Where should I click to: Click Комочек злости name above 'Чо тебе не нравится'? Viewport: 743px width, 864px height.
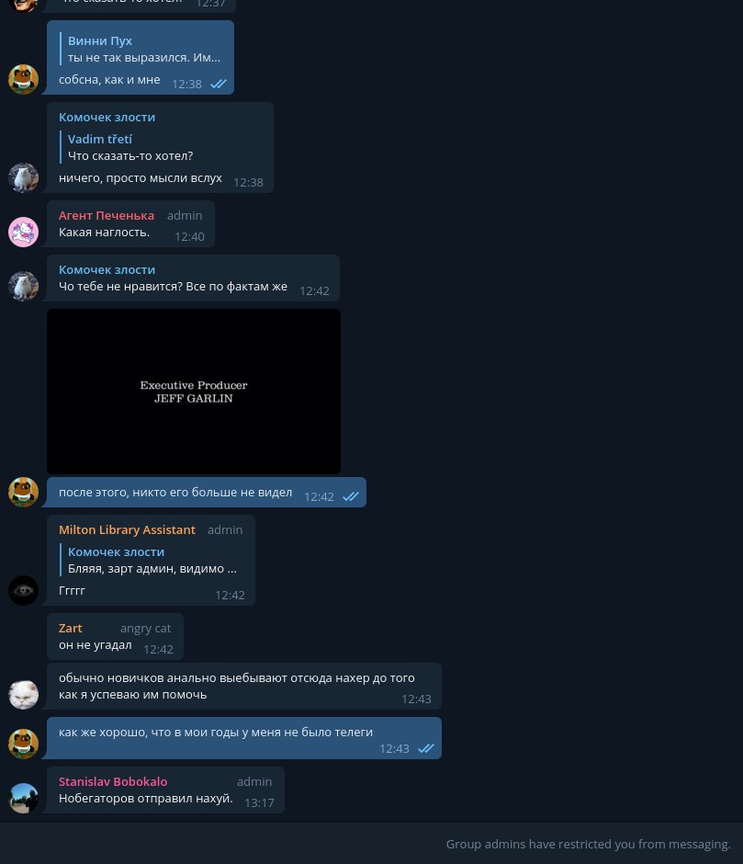tap(107, 269)
